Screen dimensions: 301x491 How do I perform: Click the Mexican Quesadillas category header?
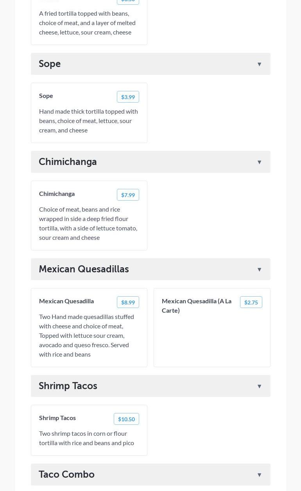point(84,269)
